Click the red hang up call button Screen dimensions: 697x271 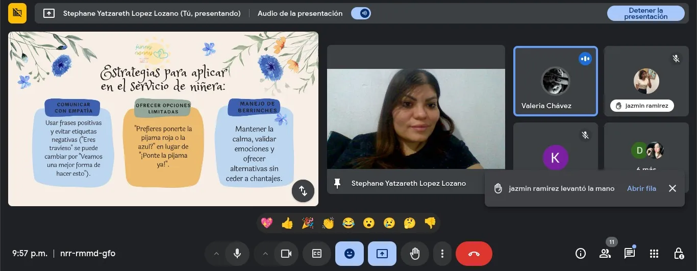tap(474, 254)
